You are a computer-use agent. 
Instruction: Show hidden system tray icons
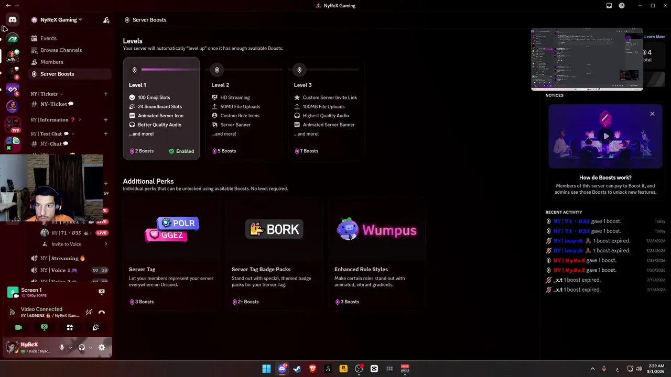tap(592, 369)
